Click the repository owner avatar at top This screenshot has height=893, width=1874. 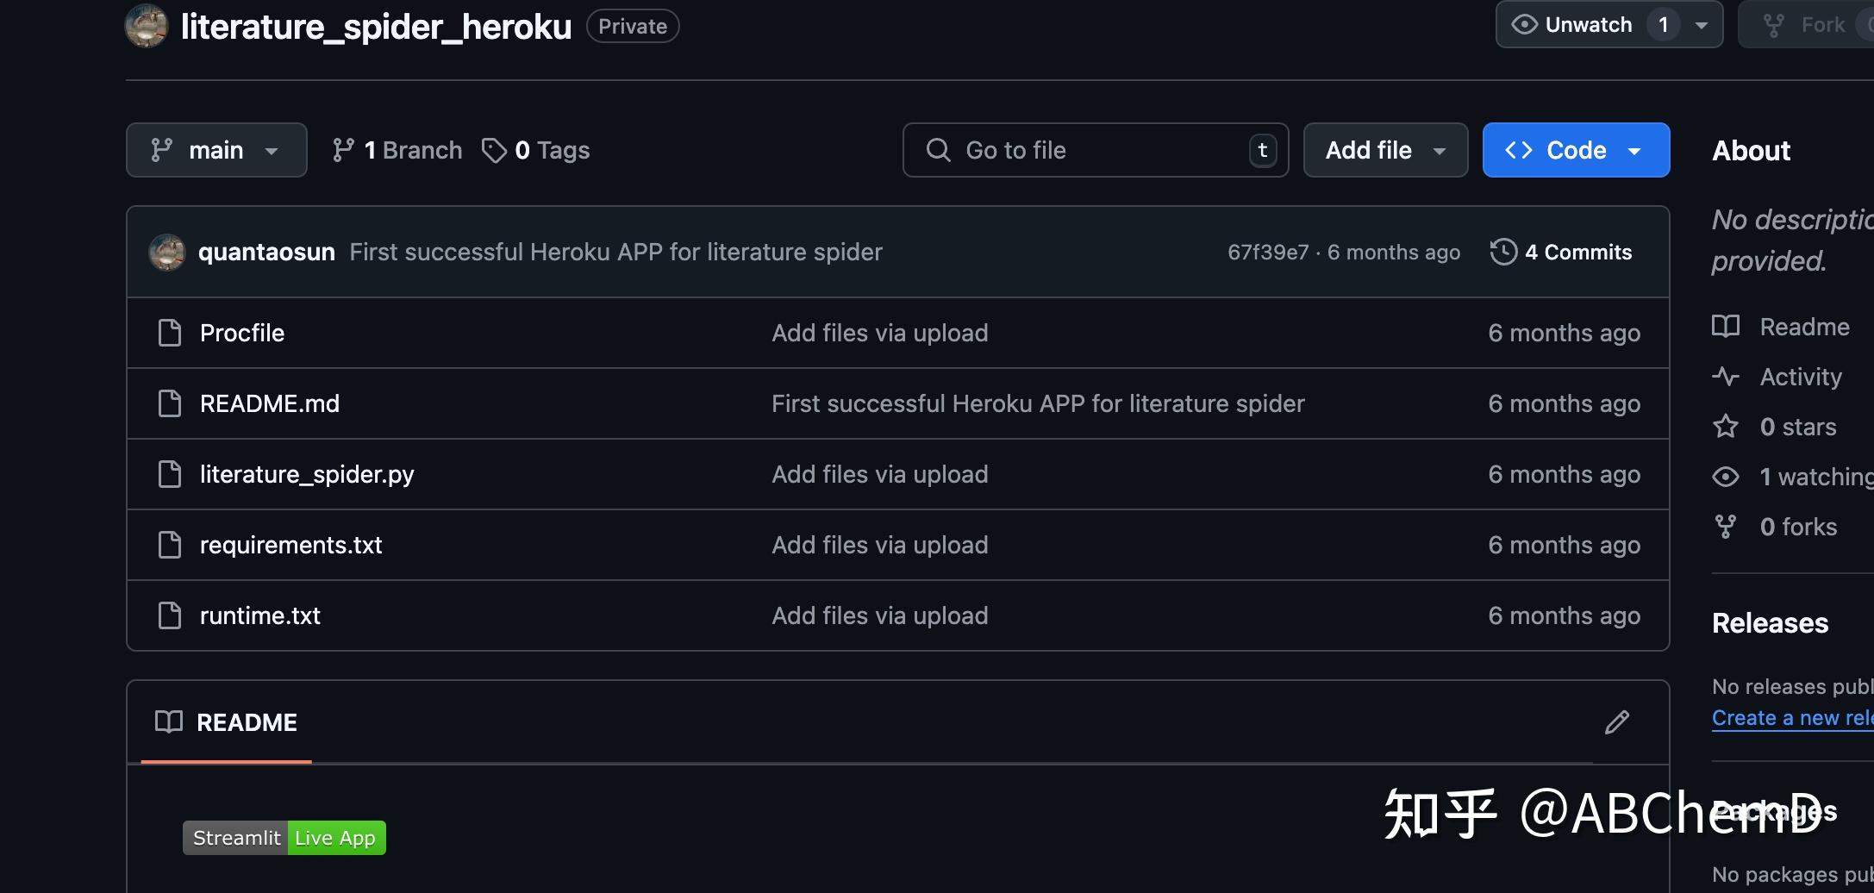(147, 26)
